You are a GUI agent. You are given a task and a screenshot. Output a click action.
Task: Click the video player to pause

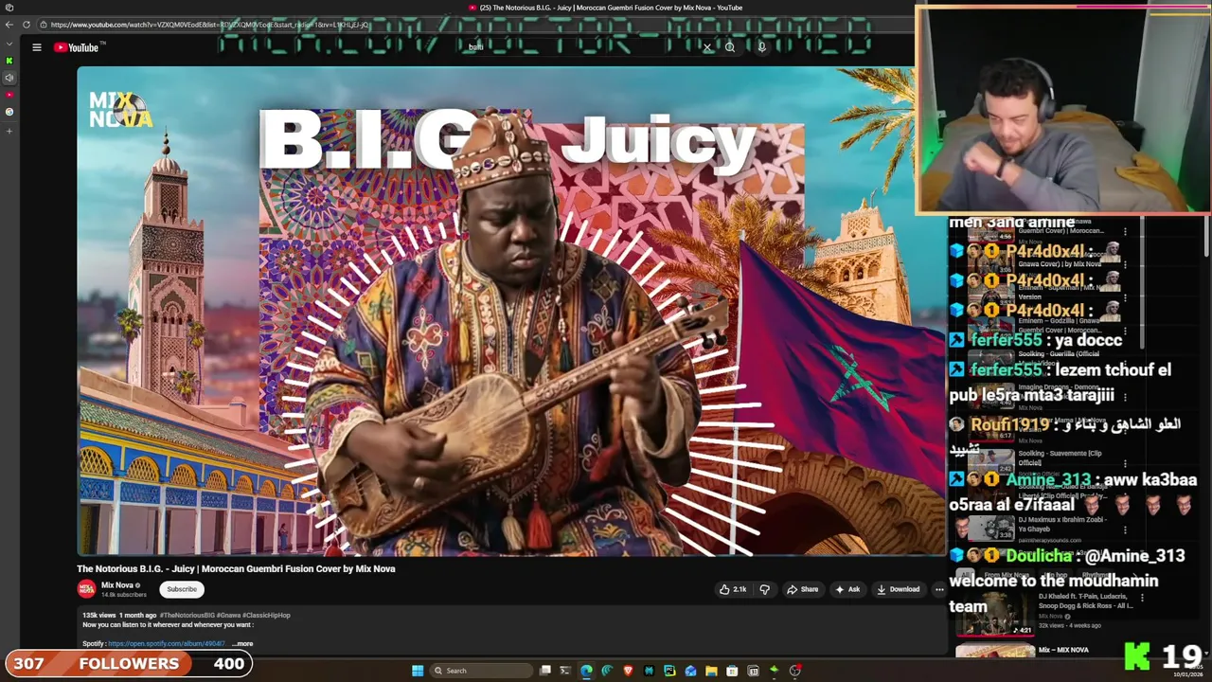(x=511, y=311)
